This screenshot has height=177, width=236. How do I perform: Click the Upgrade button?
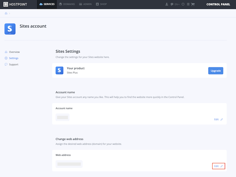click(x=216, y=71)
